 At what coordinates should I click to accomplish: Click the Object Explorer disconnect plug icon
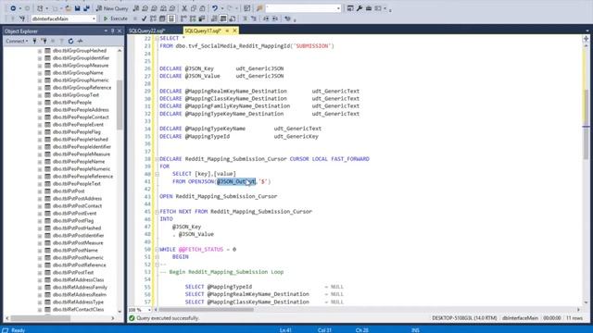tap(44, 41)
